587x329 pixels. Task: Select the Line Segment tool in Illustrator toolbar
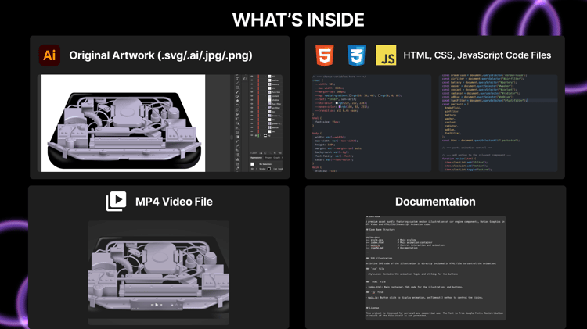pyautogui.click(x=237, y=83)
